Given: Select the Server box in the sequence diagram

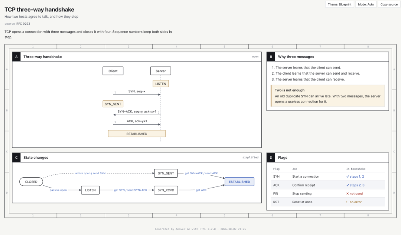Looking at the screenshot, I should (161, 71).
